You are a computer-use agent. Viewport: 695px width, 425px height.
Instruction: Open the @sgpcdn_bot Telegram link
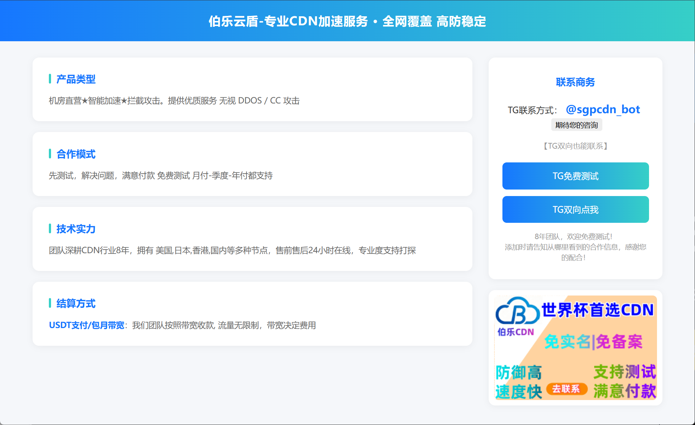[603, 109]
